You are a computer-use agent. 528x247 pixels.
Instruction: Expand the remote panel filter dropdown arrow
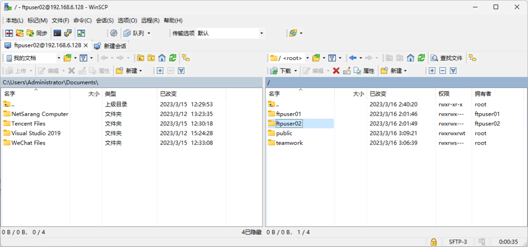(x=340, y=58)
